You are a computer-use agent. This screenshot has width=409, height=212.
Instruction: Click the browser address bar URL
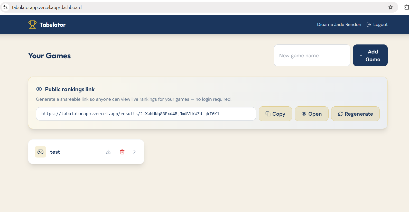click(x=47, y=7)
